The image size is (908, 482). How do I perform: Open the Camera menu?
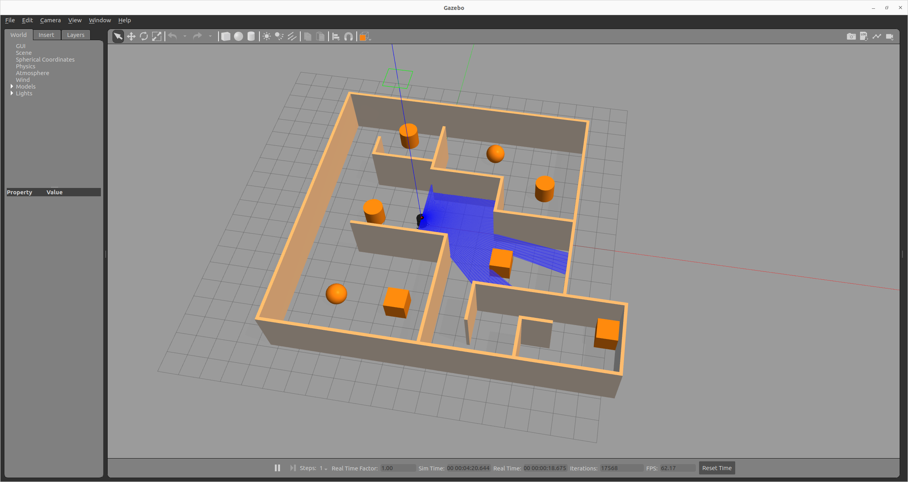50,20
